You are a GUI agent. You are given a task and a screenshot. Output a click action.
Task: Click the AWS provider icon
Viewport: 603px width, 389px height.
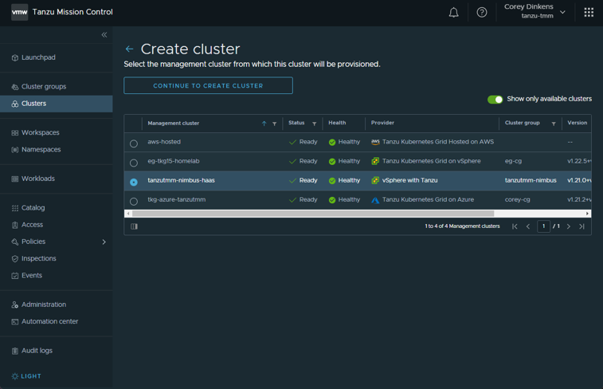click(x=375, y=142)
